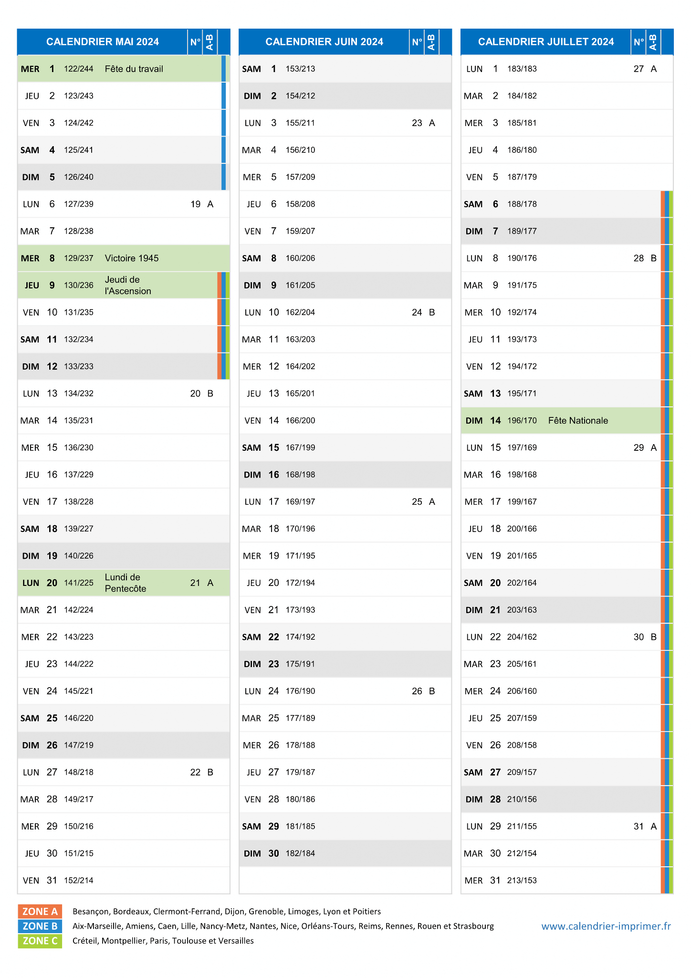The height and width of the screenshot is (978, 691).
Task: Click the Fête du travail row on May 1
Action: pyautogui.click(x=124, y=69)
